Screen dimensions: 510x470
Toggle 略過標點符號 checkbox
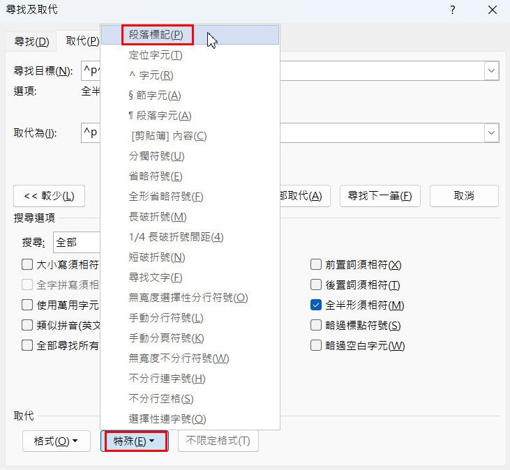(316, 326)
